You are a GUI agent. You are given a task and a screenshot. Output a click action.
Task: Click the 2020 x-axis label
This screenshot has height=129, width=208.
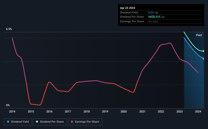(x=124, y=111)
